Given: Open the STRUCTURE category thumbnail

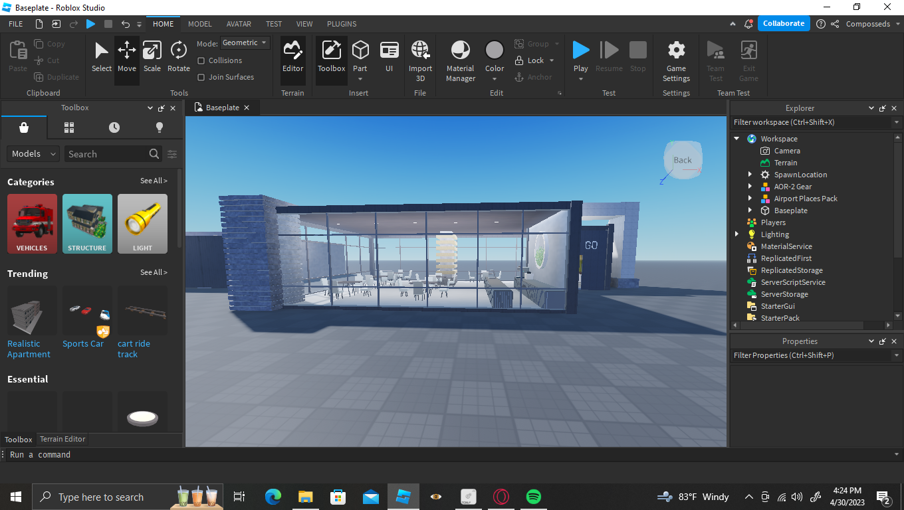Looking at the screenshot, I should pyautogui.click(x=87, y=224).
